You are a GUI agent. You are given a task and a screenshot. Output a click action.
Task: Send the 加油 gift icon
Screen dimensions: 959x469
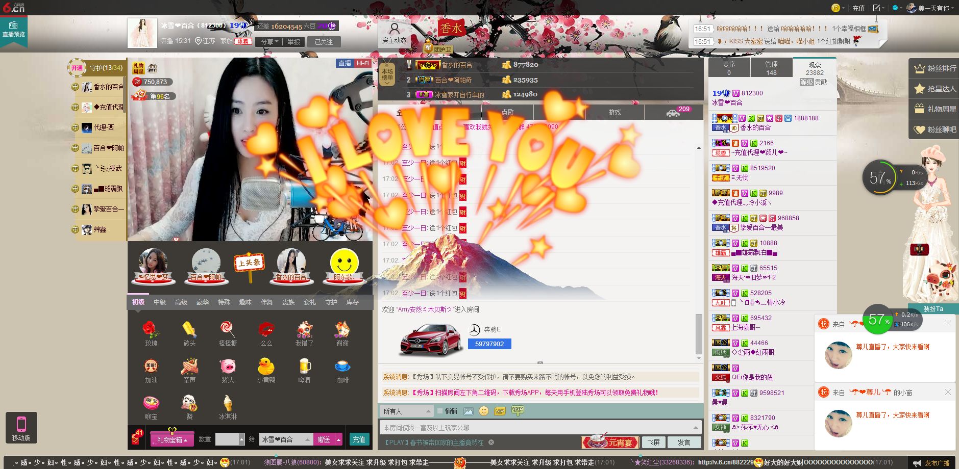151,367
